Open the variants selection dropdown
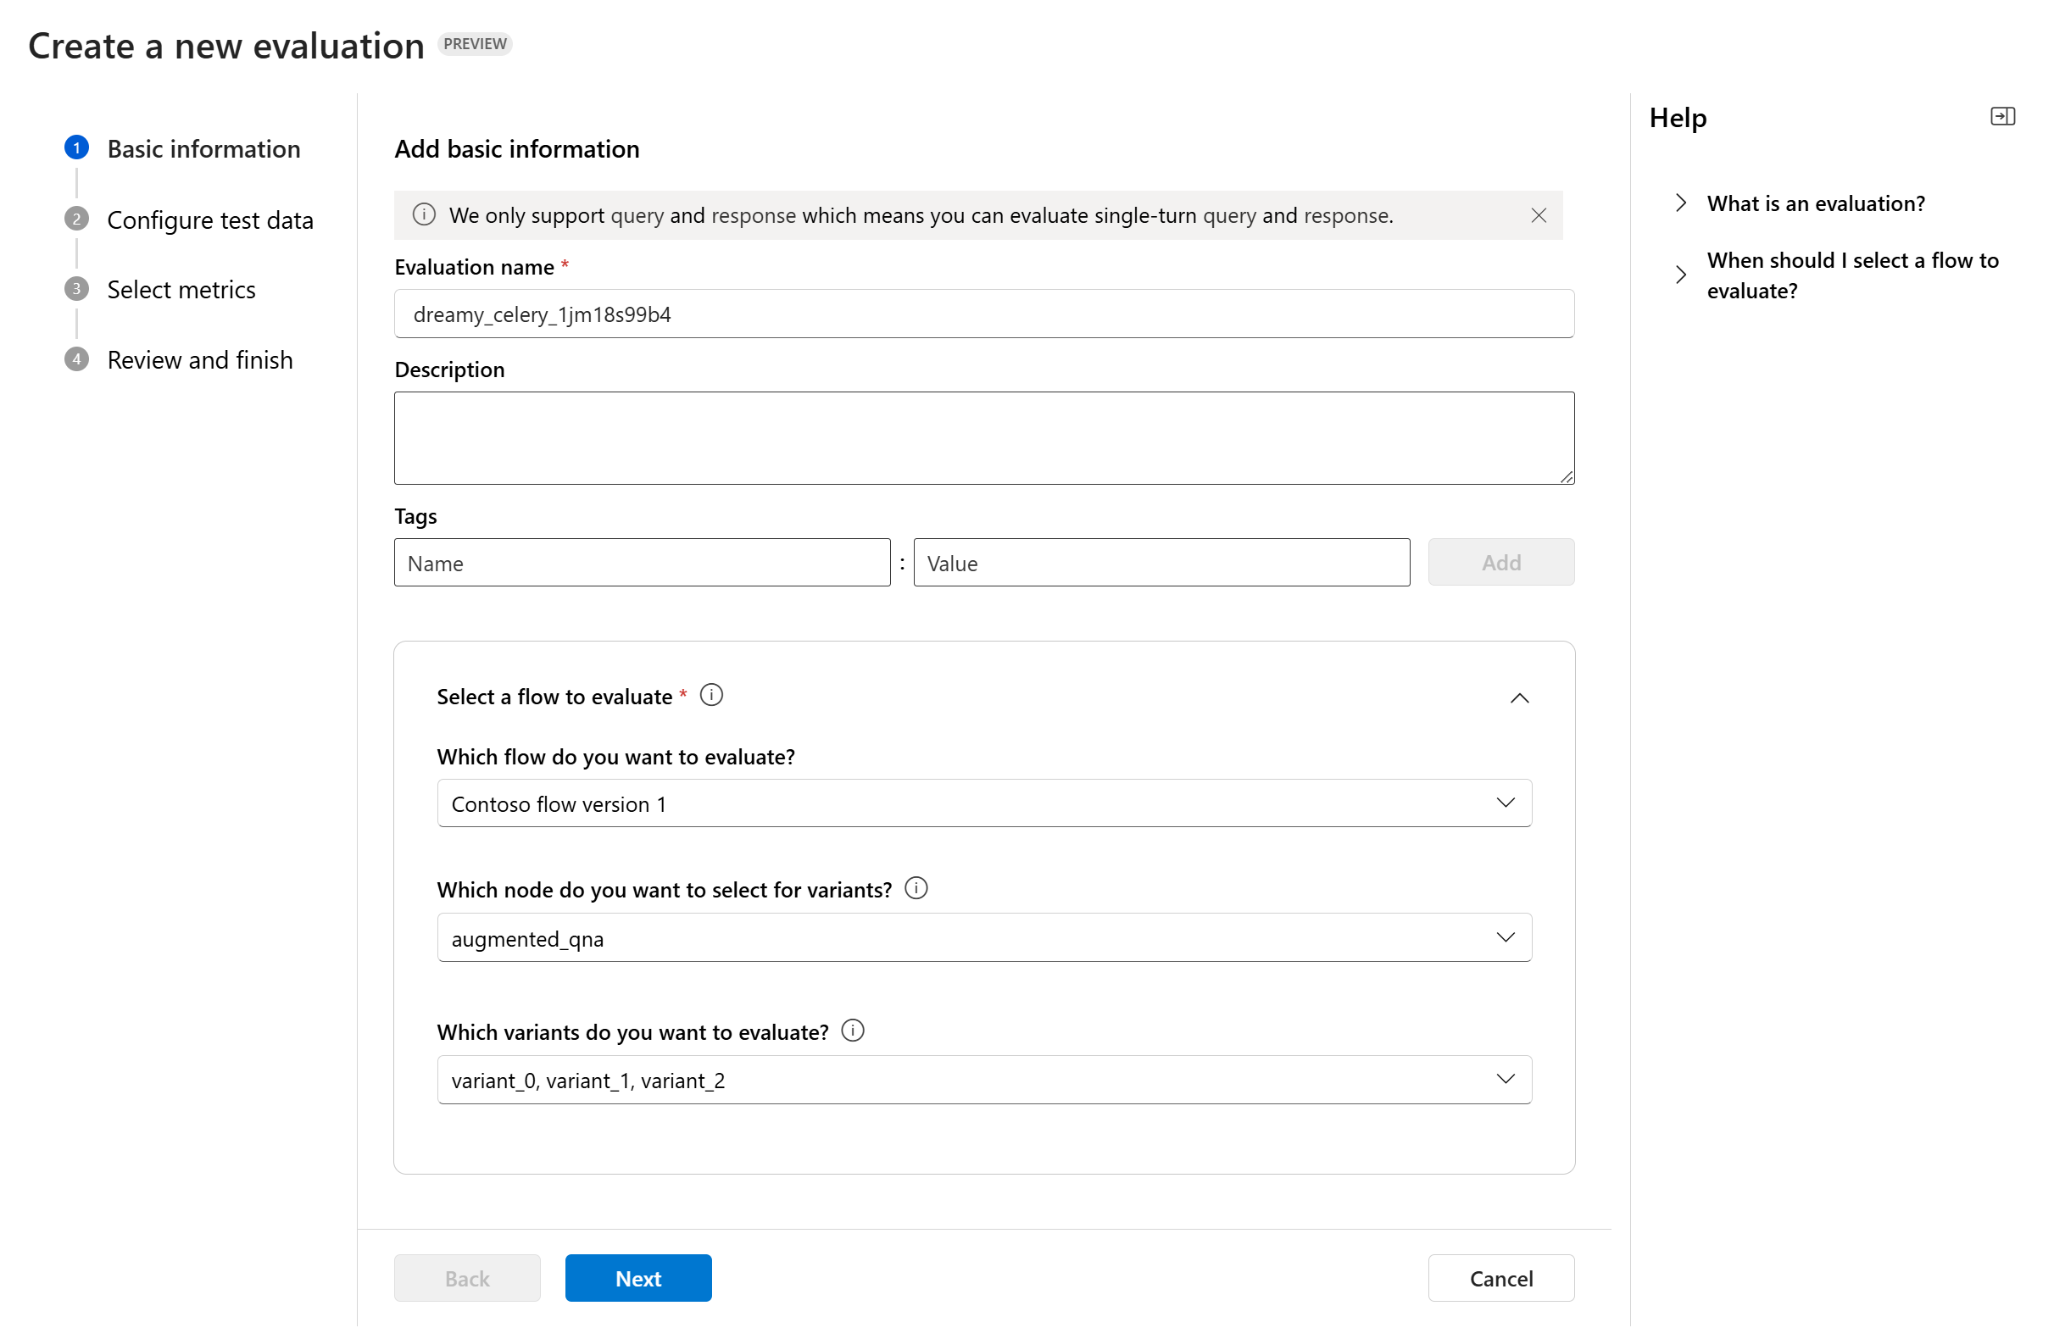 point(984,1080)
